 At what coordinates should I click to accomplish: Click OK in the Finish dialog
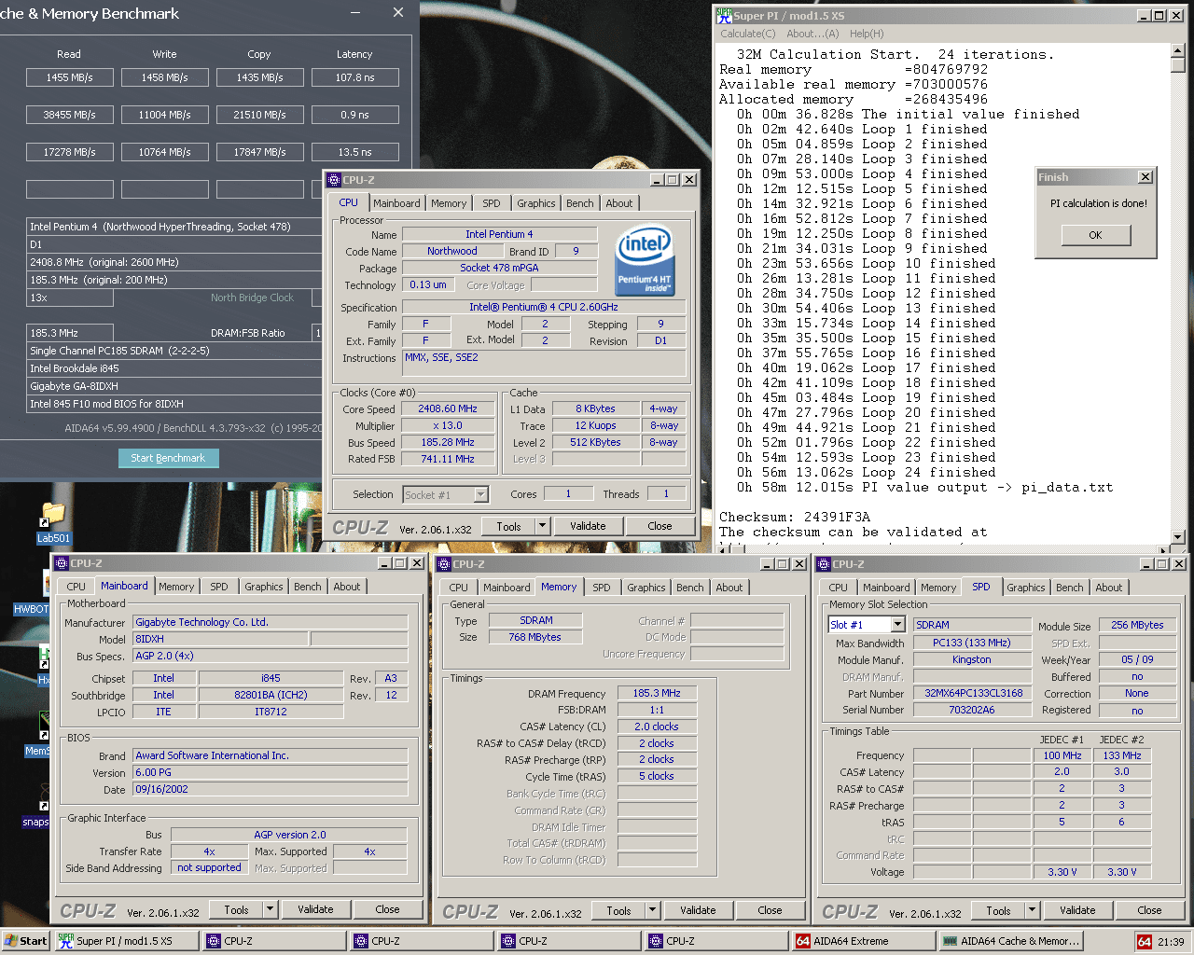1096,235
